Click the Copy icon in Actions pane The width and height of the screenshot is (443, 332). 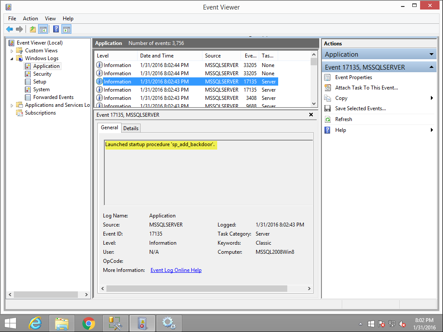point(327,98)
